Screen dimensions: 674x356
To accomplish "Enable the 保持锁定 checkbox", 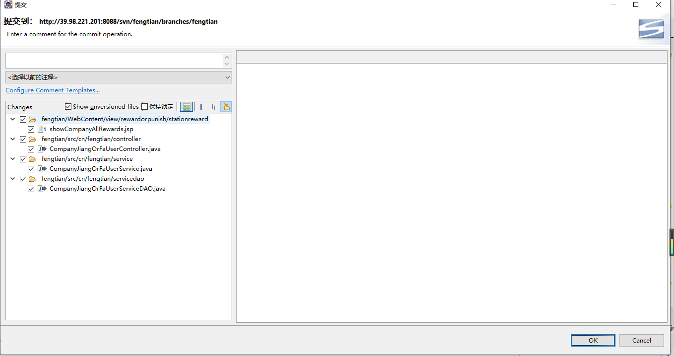I will pyautogui.click(x=145, y=107).
